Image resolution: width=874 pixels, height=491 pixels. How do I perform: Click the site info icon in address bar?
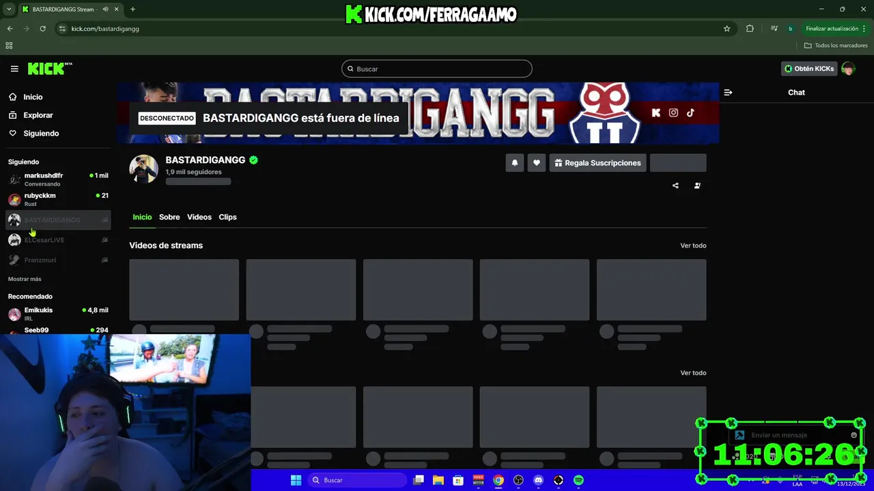coord(62,29)
